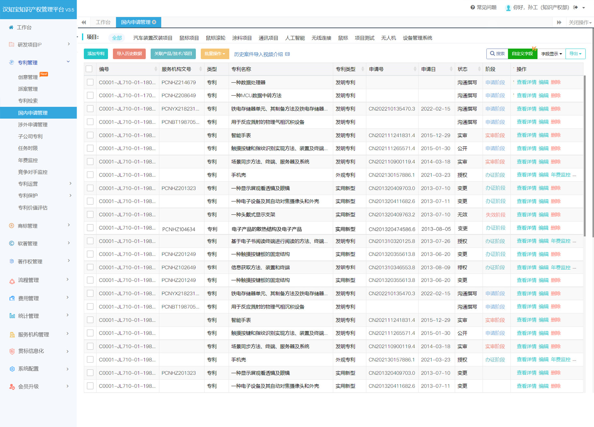594x427 pixels.
Task: Switch to the 工作台 tab
Action: click(x=103, y=22)
